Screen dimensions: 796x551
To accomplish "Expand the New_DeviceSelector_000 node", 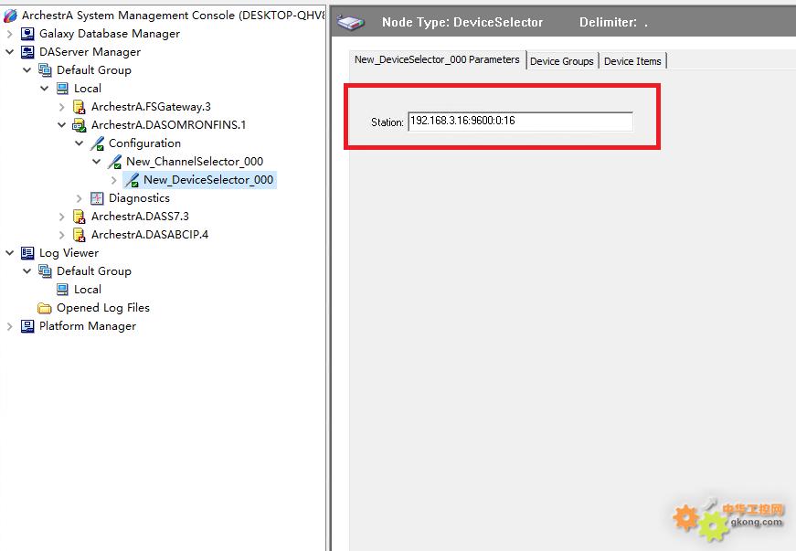I will [113, 180].
